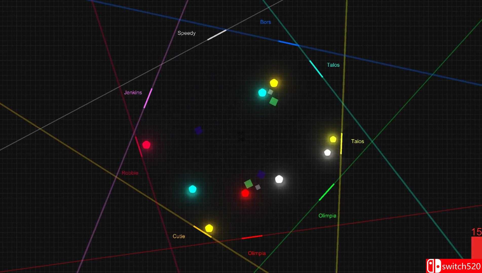Select the pink Jenkins paddle
This screenshot has height=273, width=482.
pyautogui.click(x=148, y=98)
